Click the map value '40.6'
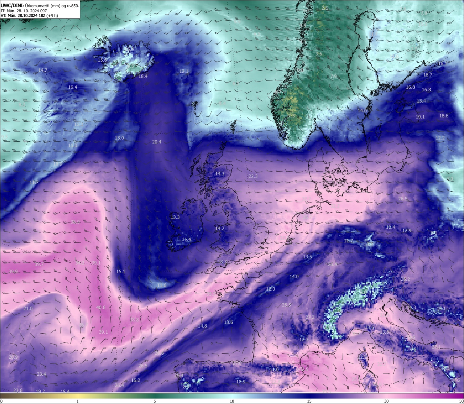Image resolution: width=464 pixels, height=404 pixels. [101, 308]
